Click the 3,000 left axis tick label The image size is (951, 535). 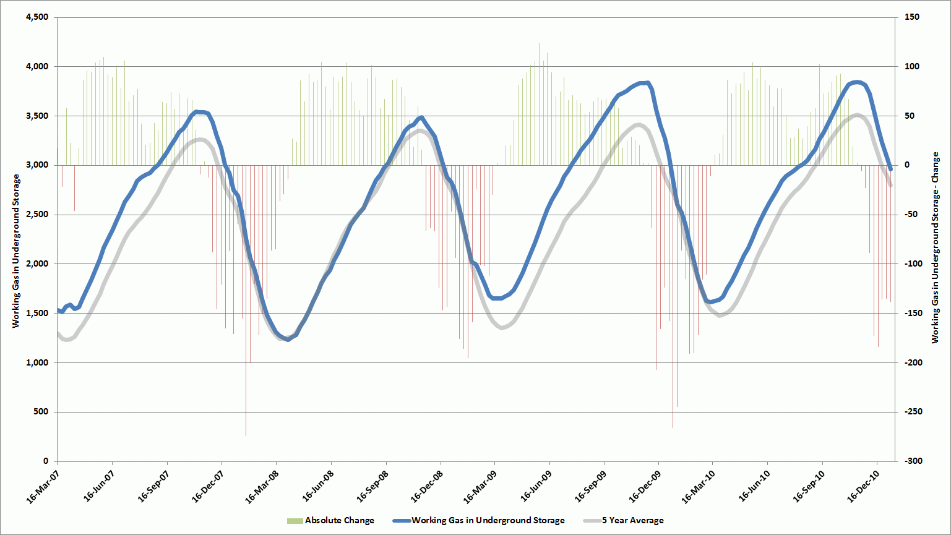point(37,165)
